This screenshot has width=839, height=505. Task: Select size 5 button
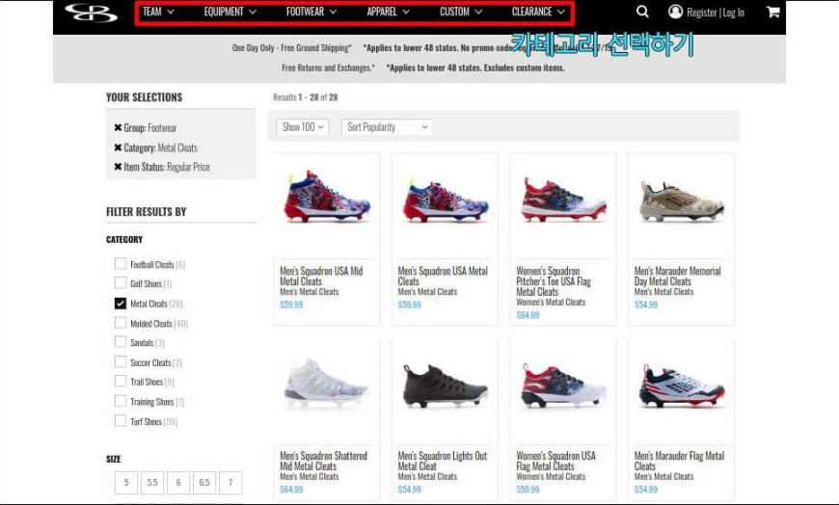tap(126, 483)
